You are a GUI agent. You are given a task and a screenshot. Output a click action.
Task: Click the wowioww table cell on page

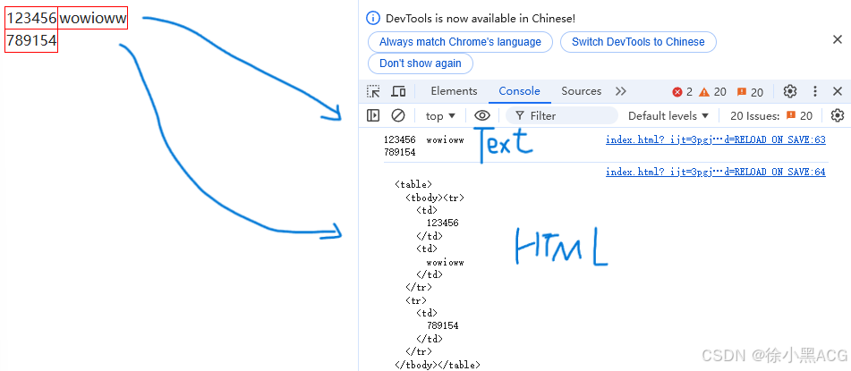[x=93, y=19]
